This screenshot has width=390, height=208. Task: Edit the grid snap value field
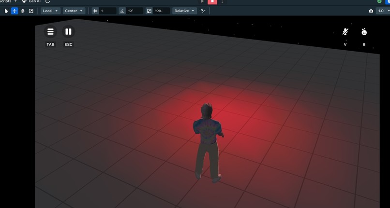107,11
